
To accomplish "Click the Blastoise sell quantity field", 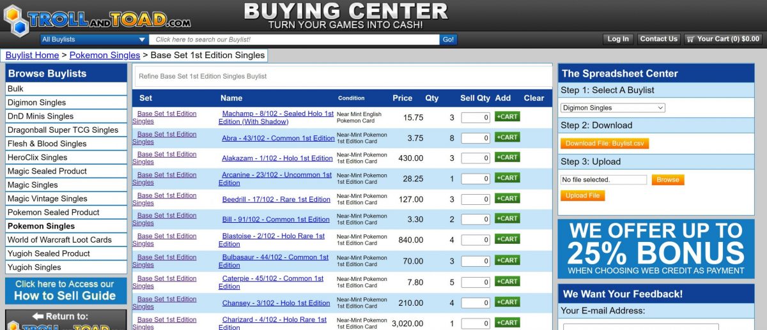I will tap(476, 241).
